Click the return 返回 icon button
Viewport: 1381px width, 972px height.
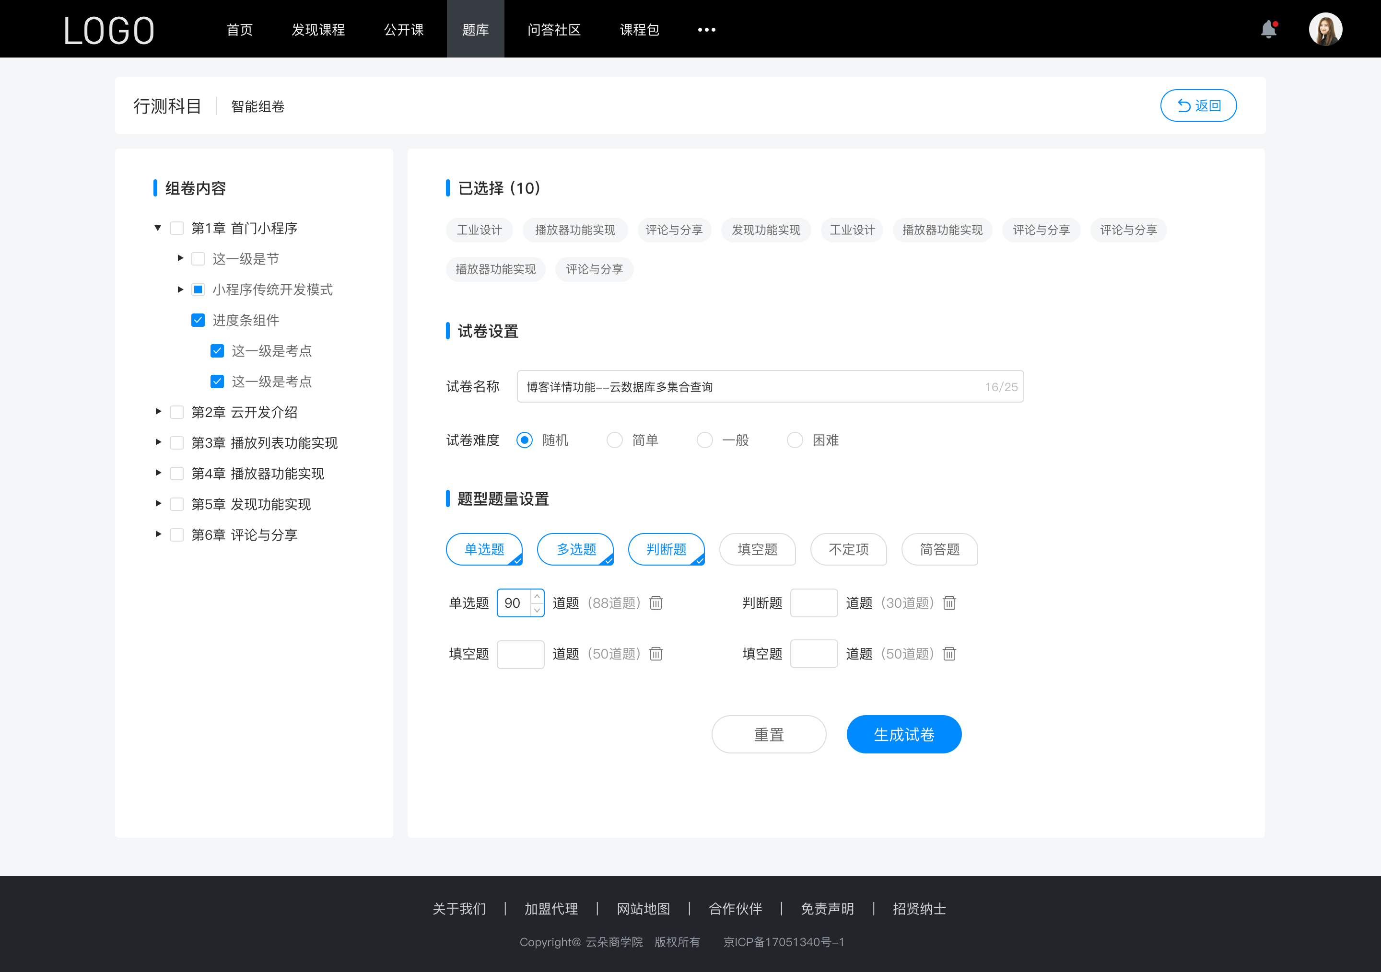[x=1199, y=104]
